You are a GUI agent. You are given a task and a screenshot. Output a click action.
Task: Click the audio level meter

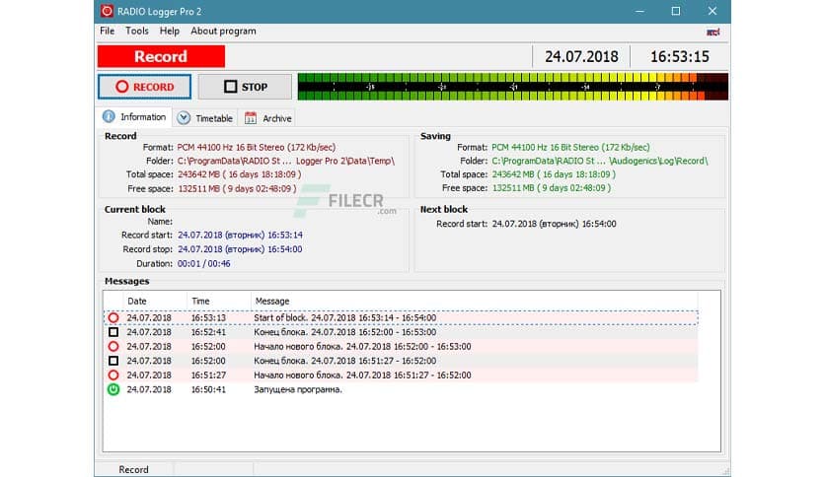pos(512,87)
